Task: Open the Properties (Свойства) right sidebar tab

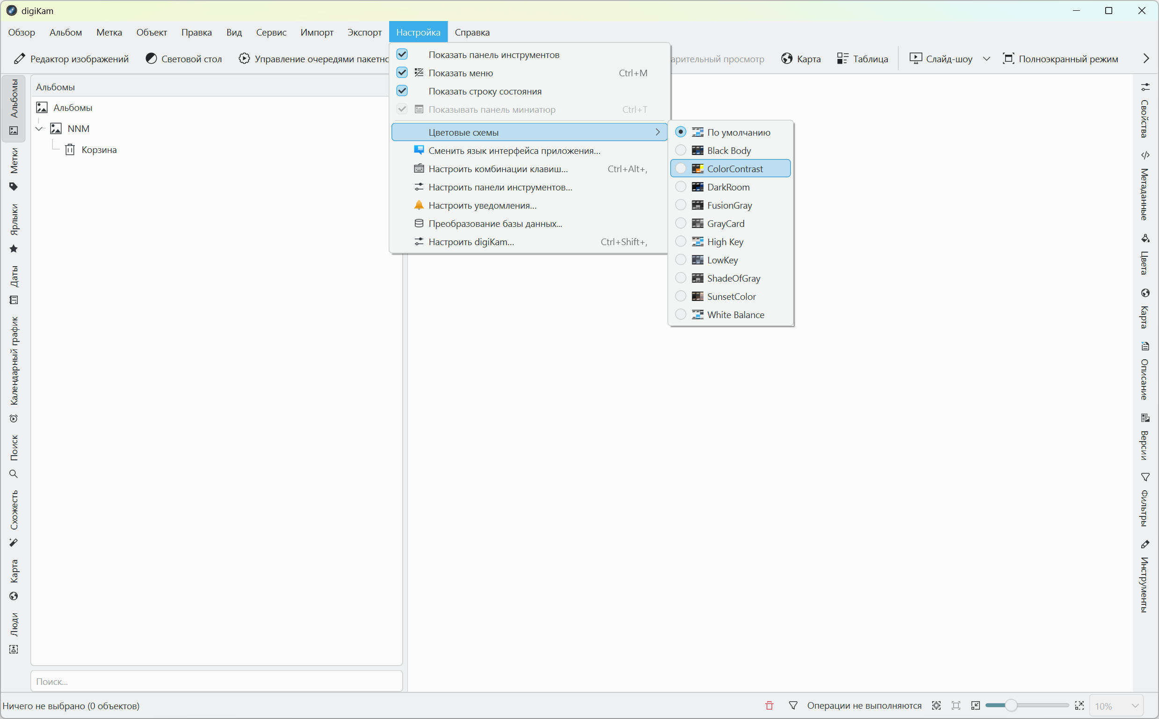Action: (x=1145, y=110)
